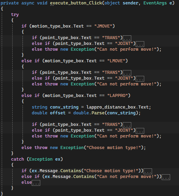Expand collapsed TRANS block under LMOVE condition

pyautogui.click(x=127, y=73)
